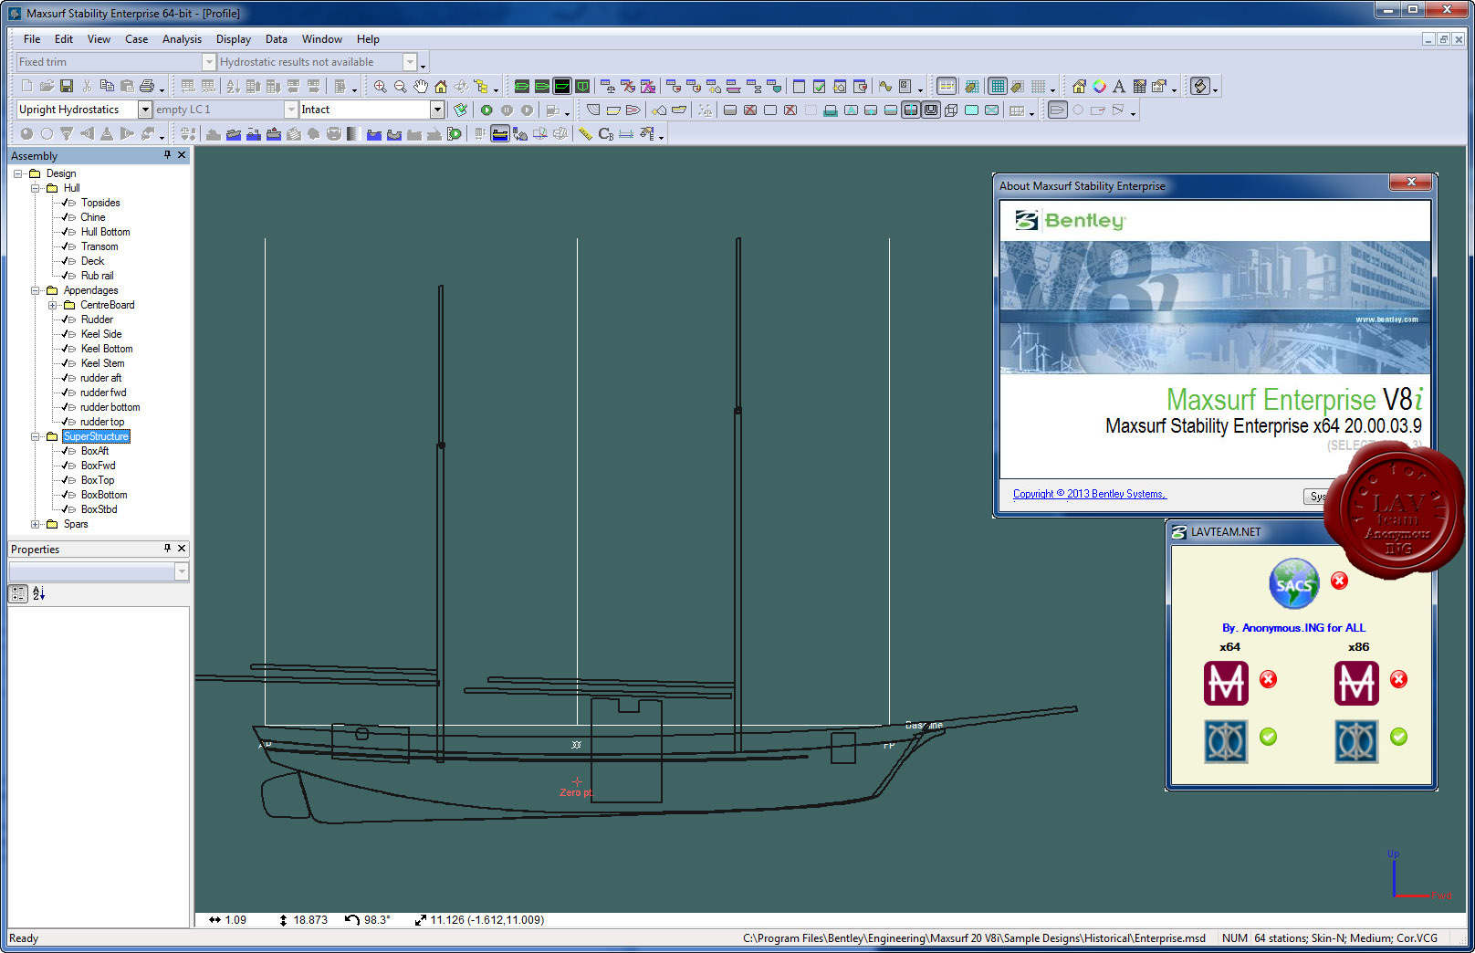Click the Resume analysis icon
This screenshot has height=953, width=1475.
[x=527, y=110]
